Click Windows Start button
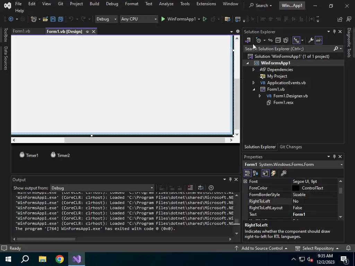This screenshot has width=355, height=266. coord(8,259)
